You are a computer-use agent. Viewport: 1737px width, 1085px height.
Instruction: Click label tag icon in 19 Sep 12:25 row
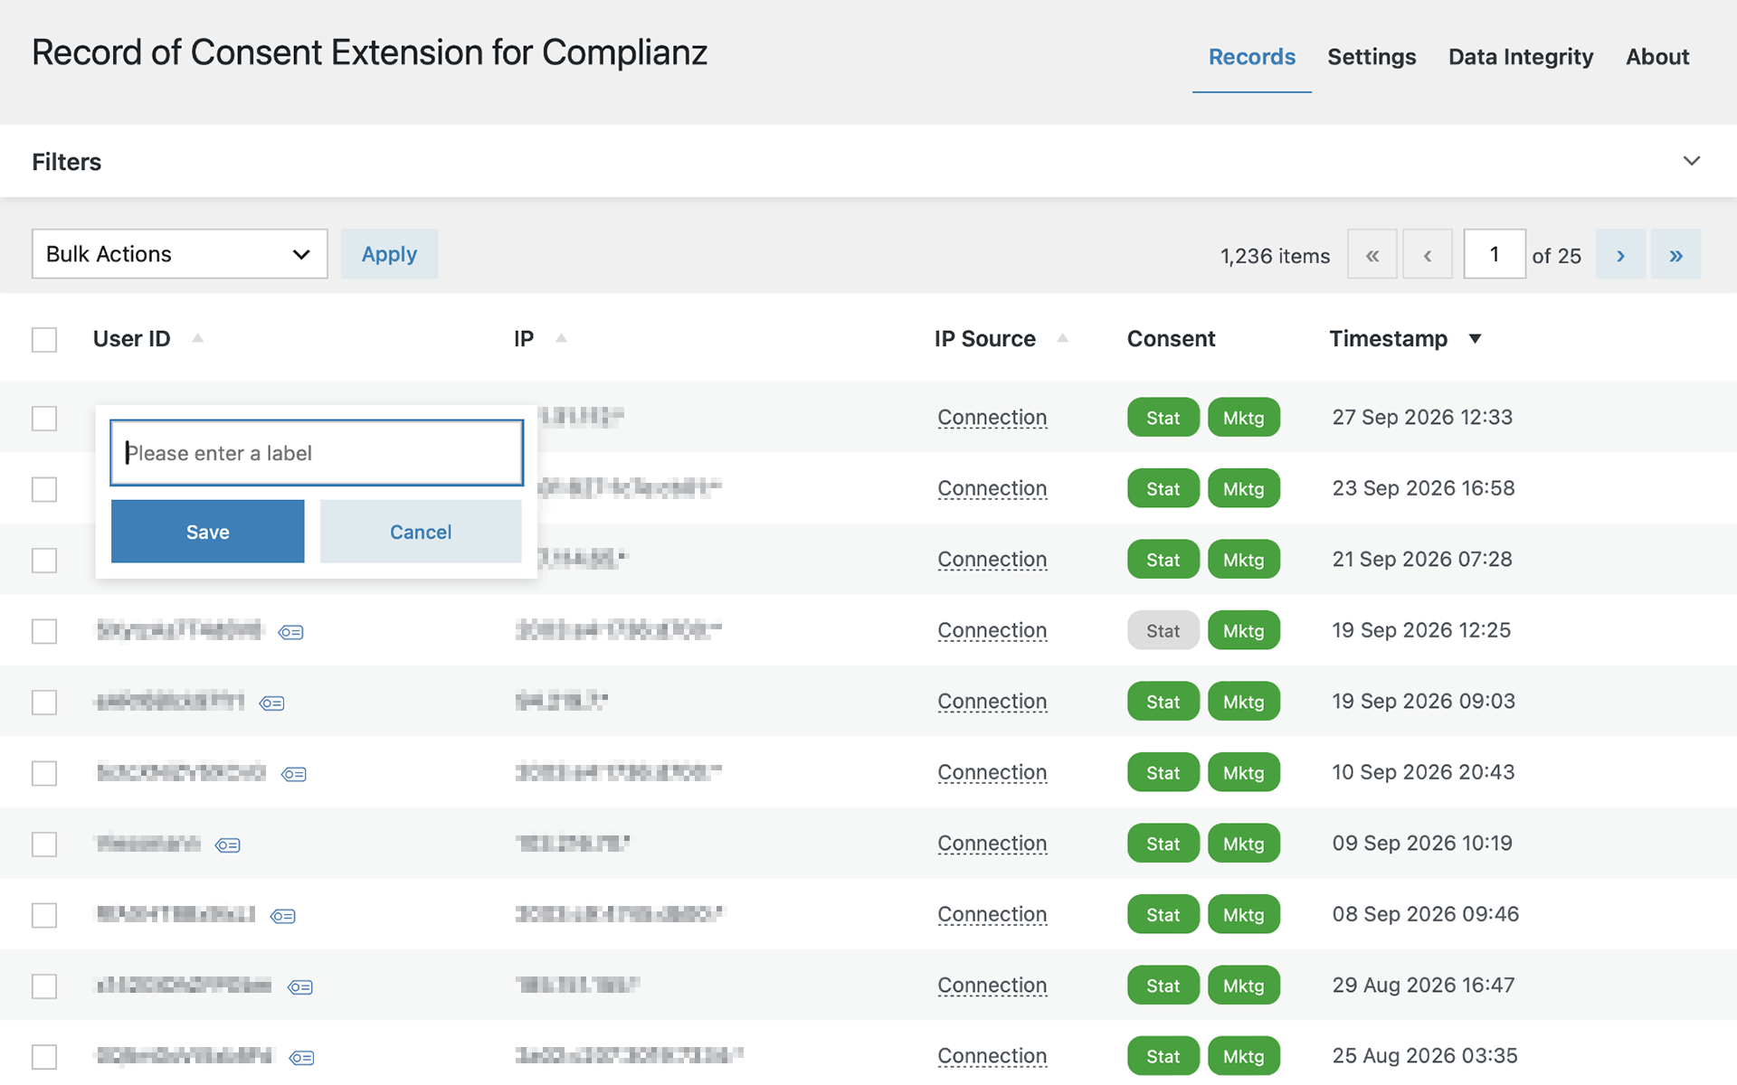[x=290, y=632]
